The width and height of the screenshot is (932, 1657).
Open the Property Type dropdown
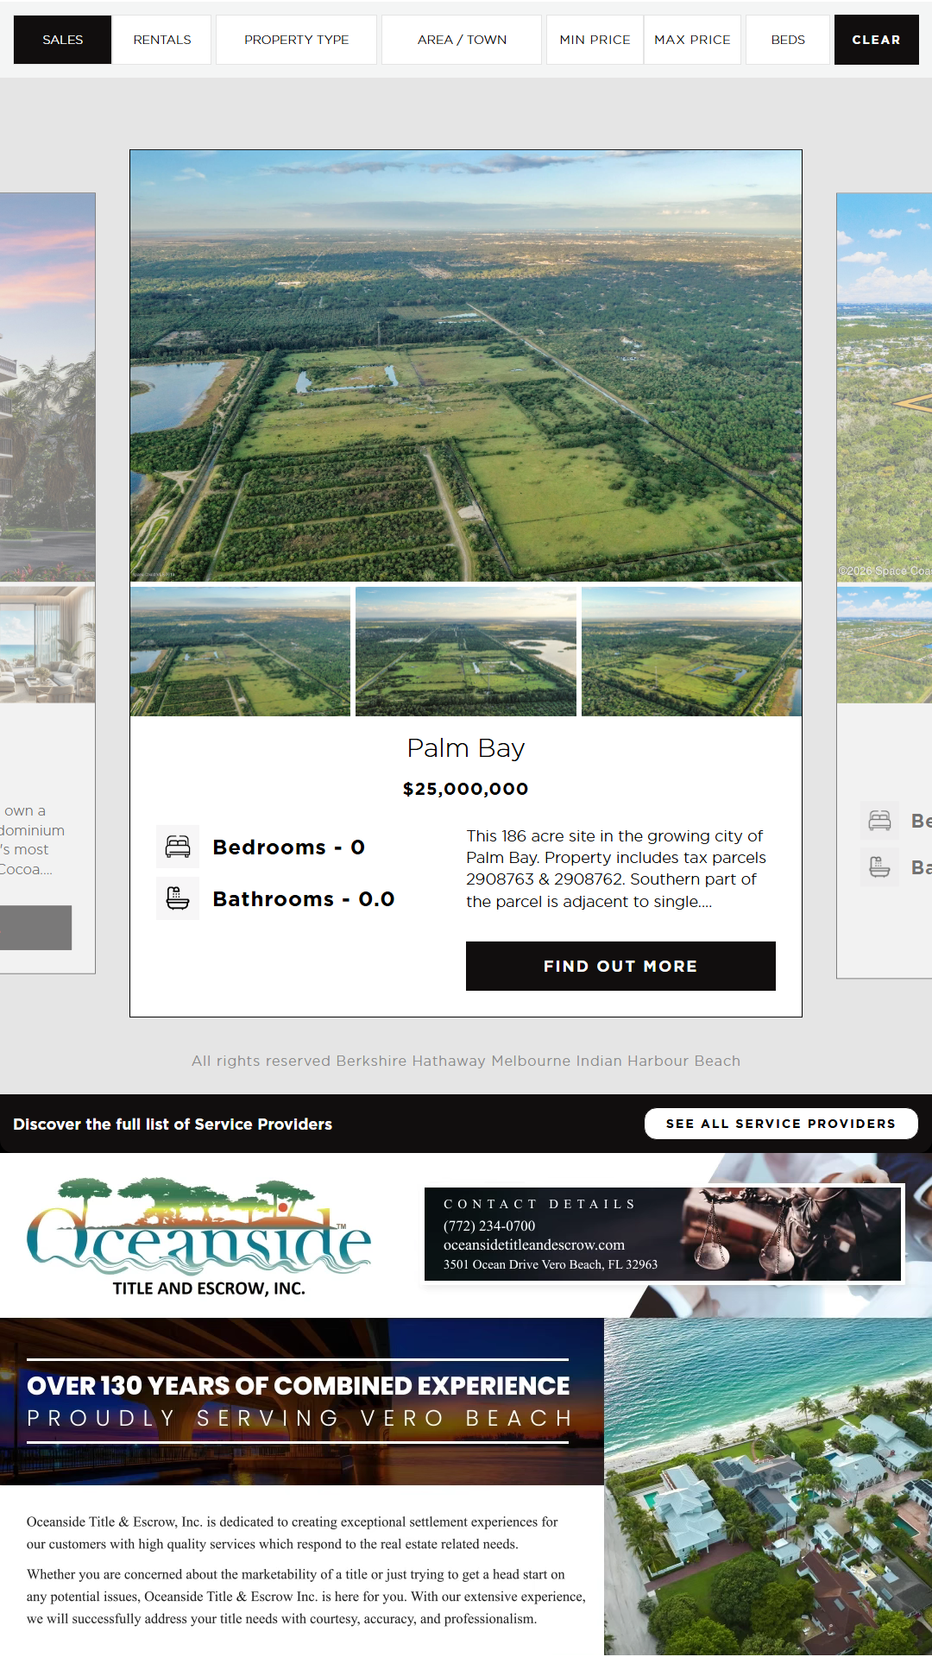pyautogui.click(x=296, y=40)
